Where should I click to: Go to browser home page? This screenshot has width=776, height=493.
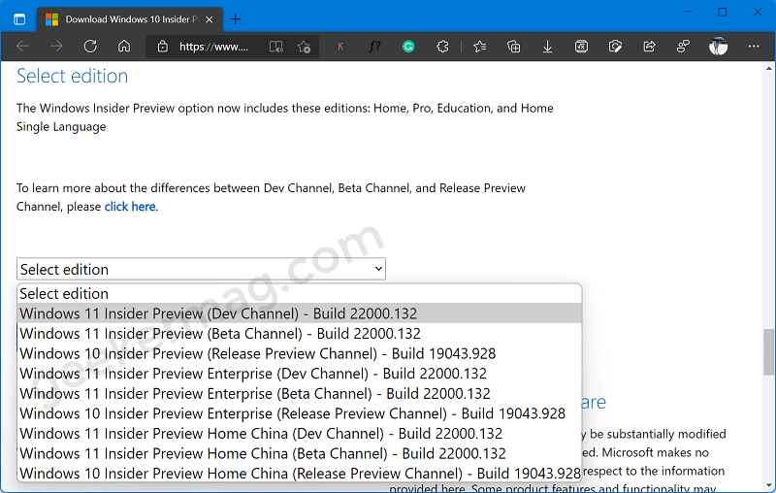124,47
